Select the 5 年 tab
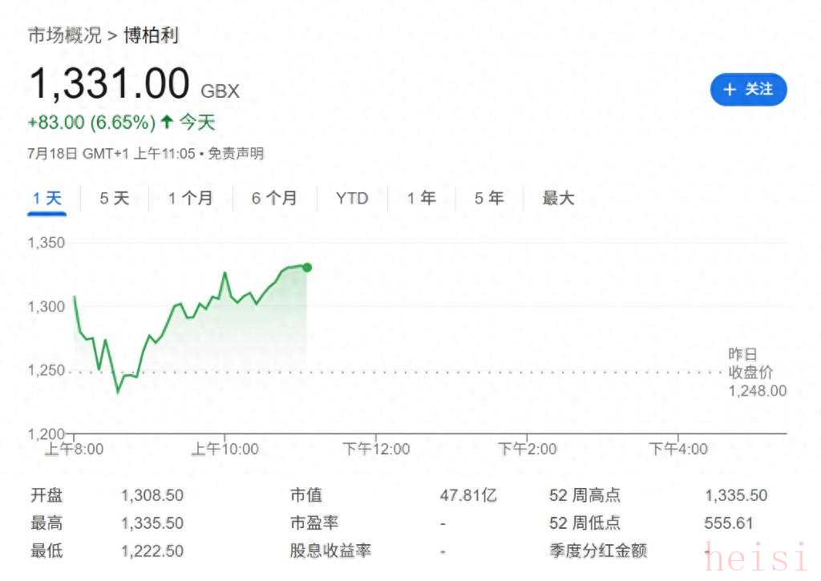The height and width of the screenshot is (581, 821). click(x=489, y=199)
